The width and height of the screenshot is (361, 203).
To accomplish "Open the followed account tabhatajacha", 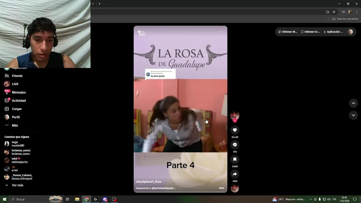I will click(x=16, y=160).
